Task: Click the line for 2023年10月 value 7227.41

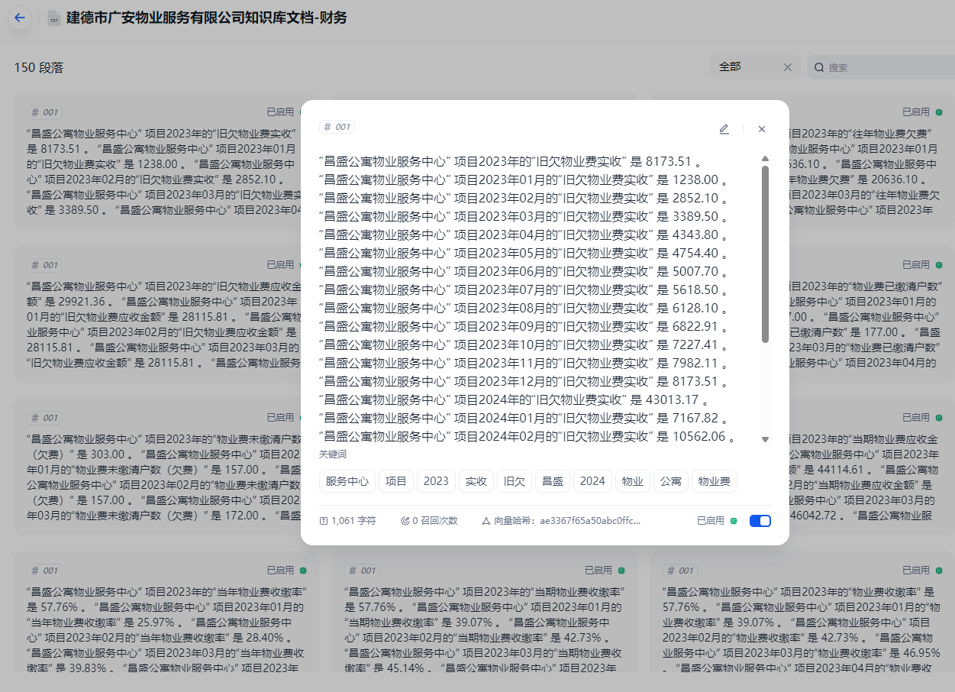Action: coord(523,345)
